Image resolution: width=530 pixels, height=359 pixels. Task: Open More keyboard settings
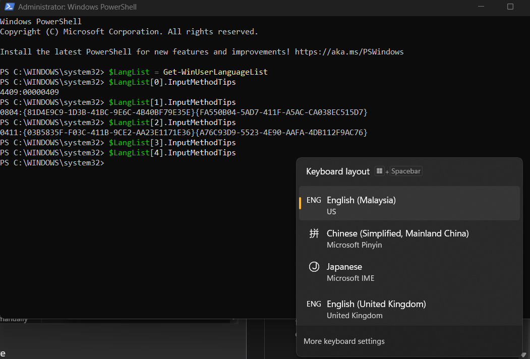pyautogui.click(x=344, y=341)
